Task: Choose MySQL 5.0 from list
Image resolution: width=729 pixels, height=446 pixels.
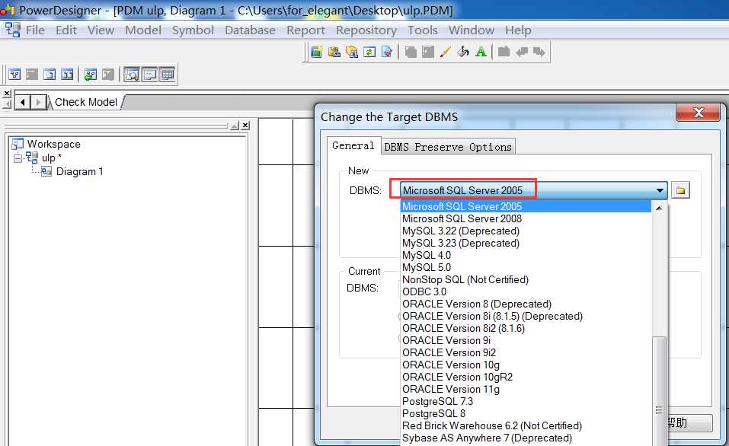Action: click(526, 267)
